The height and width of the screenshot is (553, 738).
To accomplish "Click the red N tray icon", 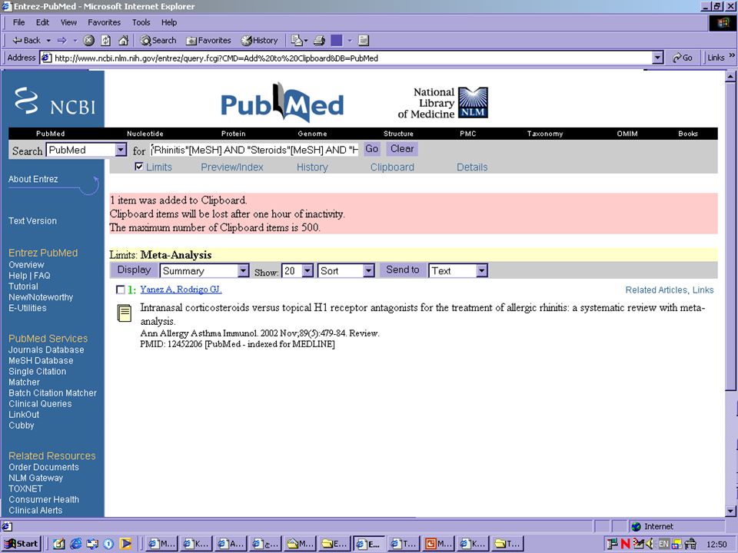I will coord(625,544).
